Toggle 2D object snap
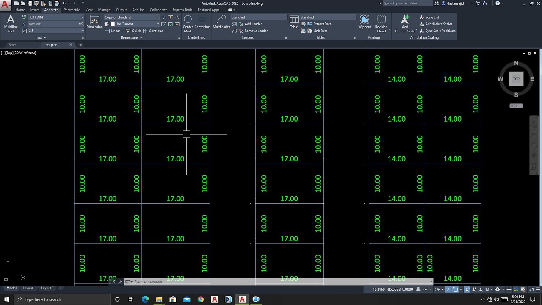This screenshot has height=305, width=542. click(456, 289)
